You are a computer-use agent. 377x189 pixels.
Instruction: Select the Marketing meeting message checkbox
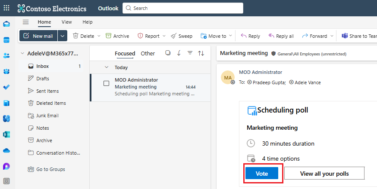[x=106, y=83]
